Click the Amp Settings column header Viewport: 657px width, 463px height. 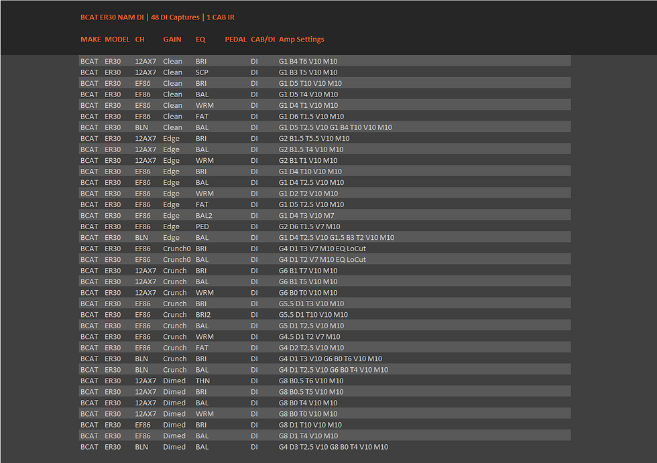[302, 40]
